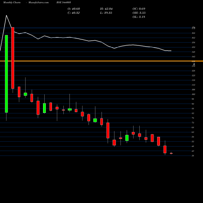Click the last small red candlestick
The height and width of the screenshot is (203, 203).
(171, 153)
